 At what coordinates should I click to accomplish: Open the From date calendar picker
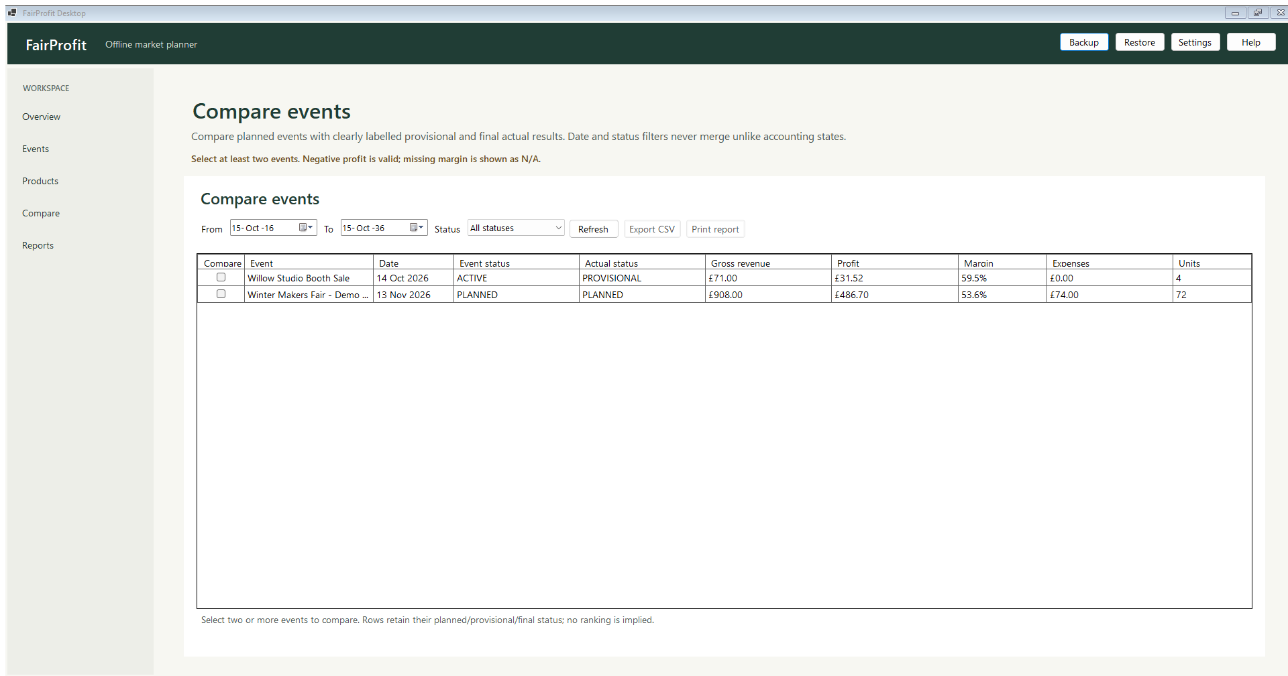[x=306, y=228]
